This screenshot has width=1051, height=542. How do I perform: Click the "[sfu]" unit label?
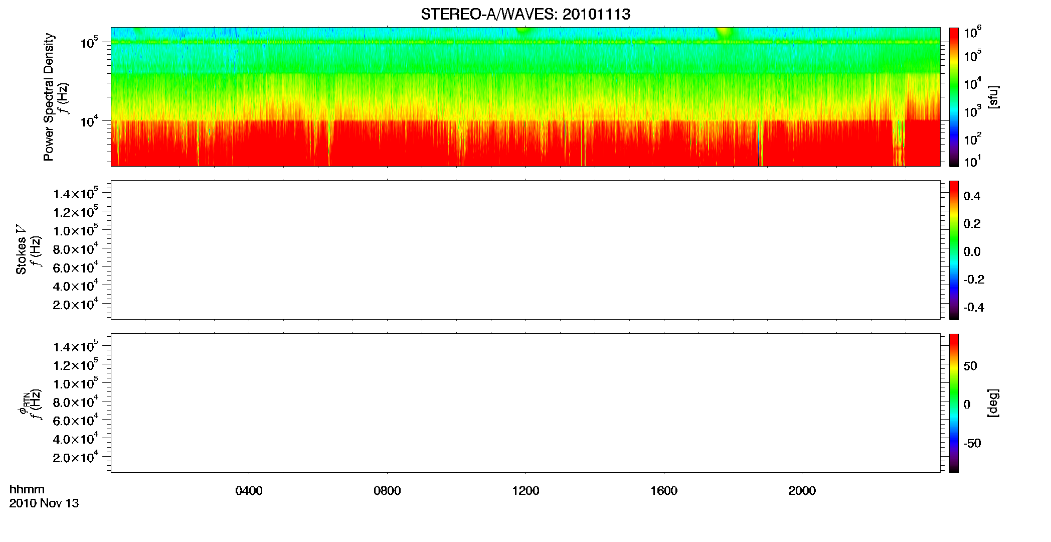(993, 97)
